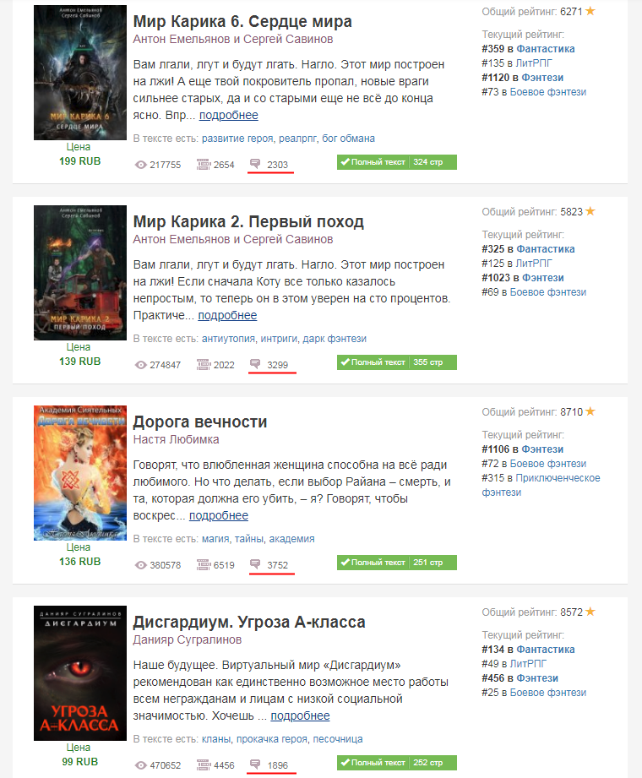
Task: Click the comments icon for Мир Карика 6
Action: click(255, 164)
